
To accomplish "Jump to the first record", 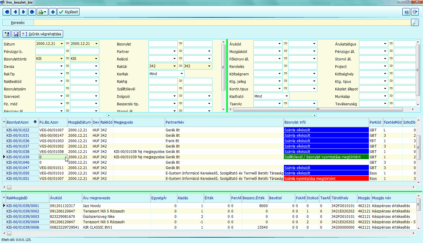I will [x=7, y=12].
